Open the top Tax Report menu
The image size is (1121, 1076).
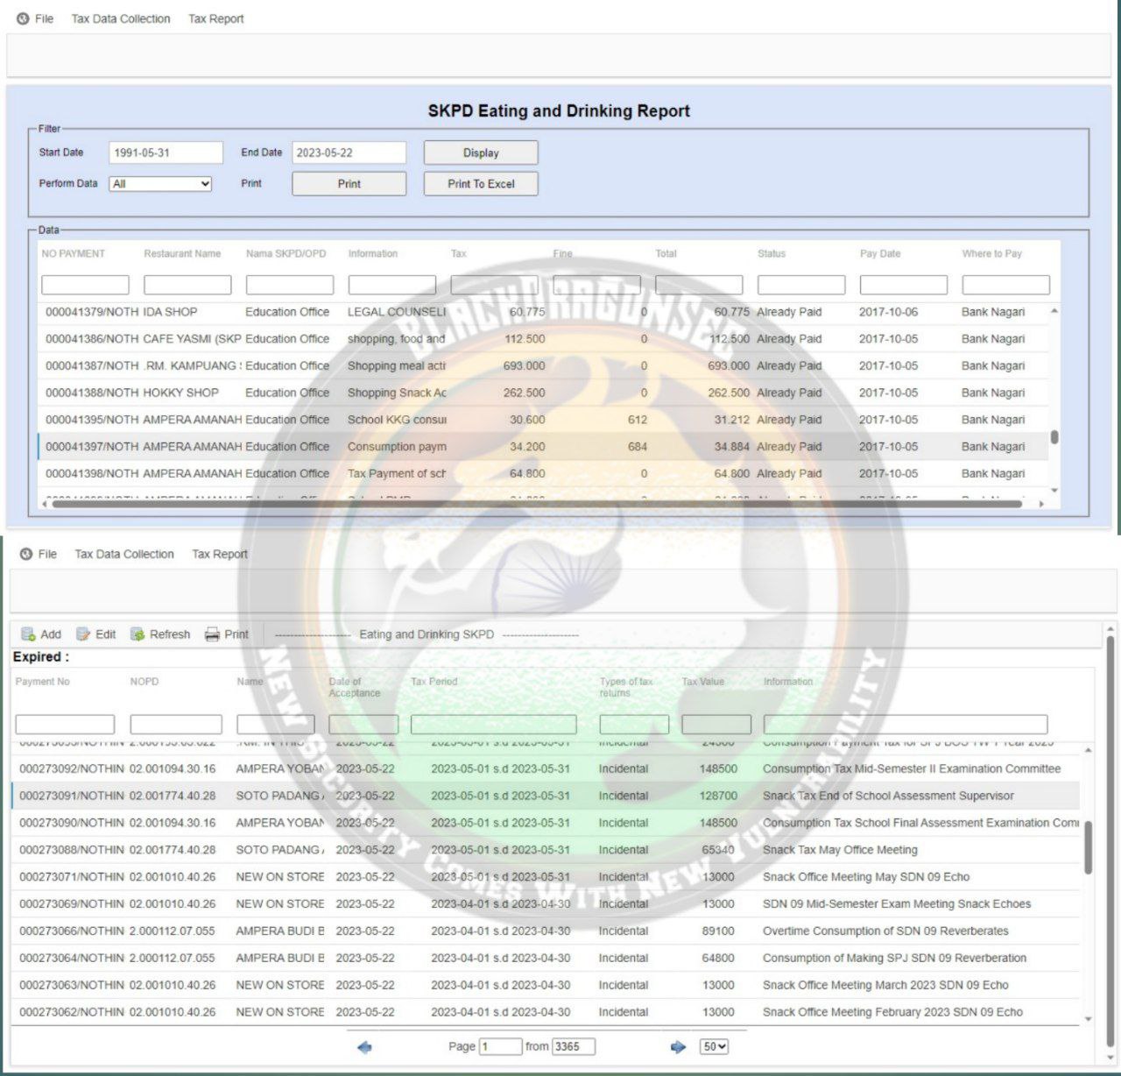215,18
